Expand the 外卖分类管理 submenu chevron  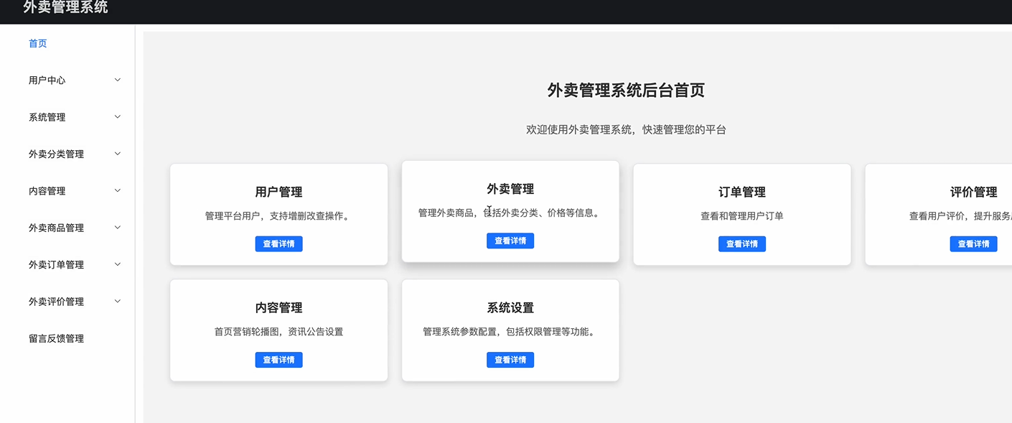pyautogui.click(x=118, y=154)
